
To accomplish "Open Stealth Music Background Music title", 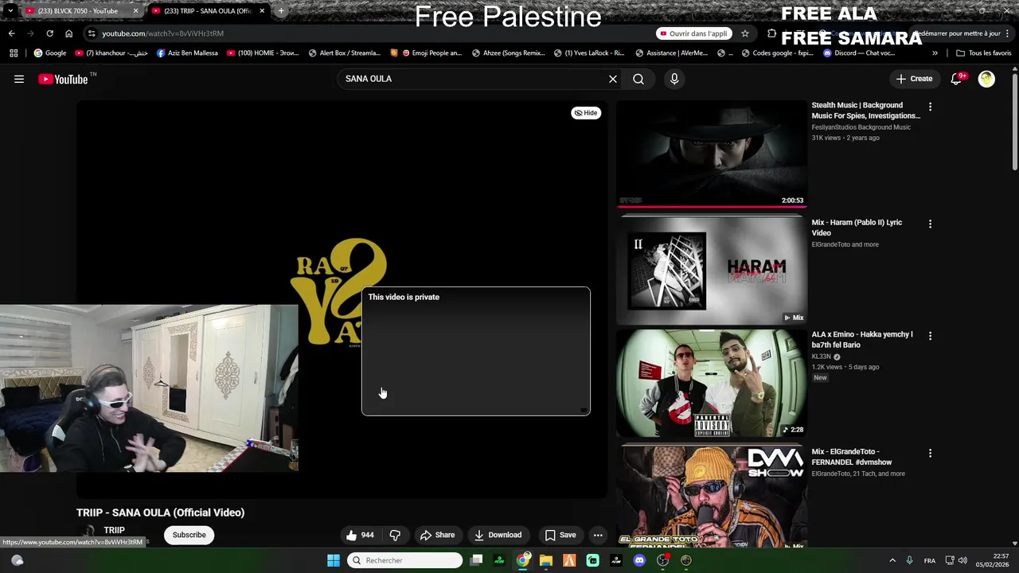I will [865, 111].
